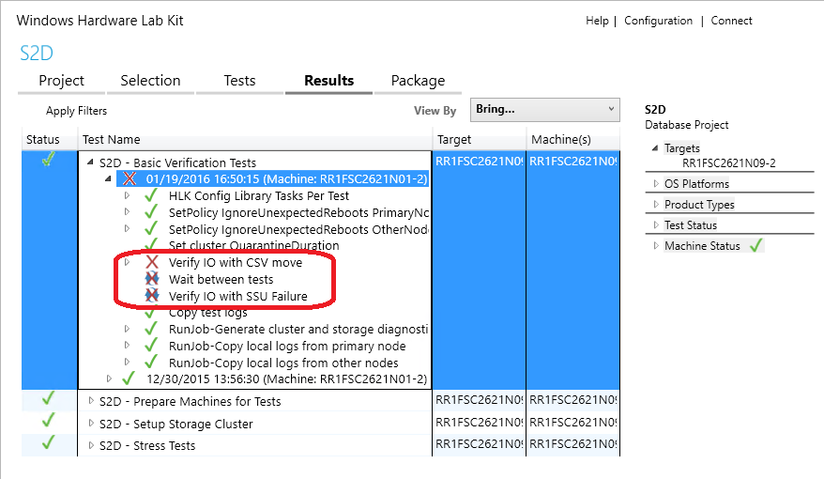
Task: Select Verify IO with SSU Failure row
Action: click(x=238, y=296)
